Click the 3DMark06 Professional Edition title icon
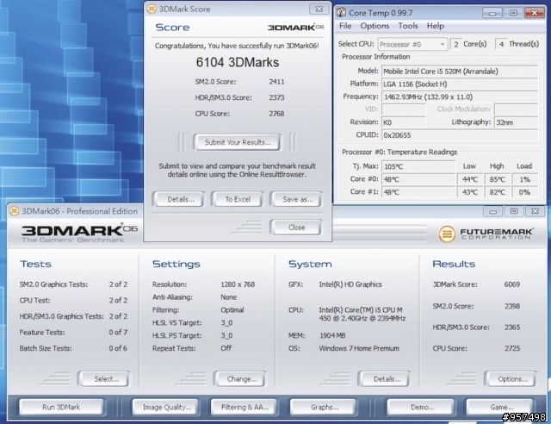The height and width of the screenshot is (424, 551). (x=14, y=211)
